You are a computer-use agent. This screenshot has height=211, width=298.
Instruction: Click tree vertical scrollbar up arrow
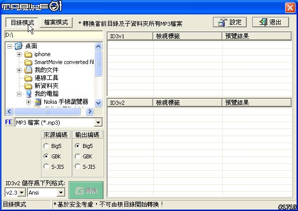[99, 47]
